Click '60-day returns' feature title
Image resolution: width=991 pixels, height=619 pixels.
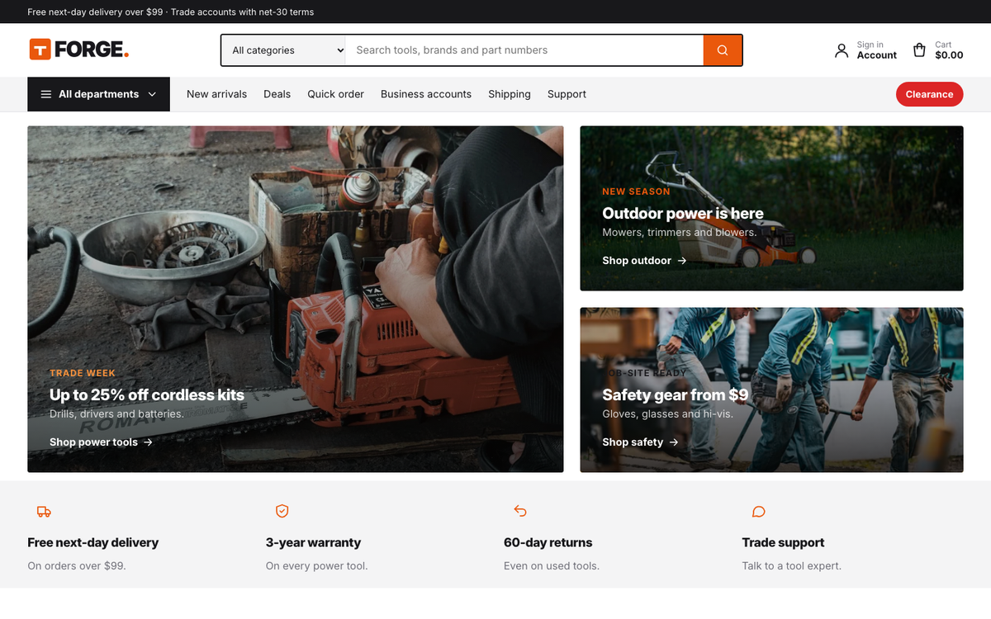(548, 543)
